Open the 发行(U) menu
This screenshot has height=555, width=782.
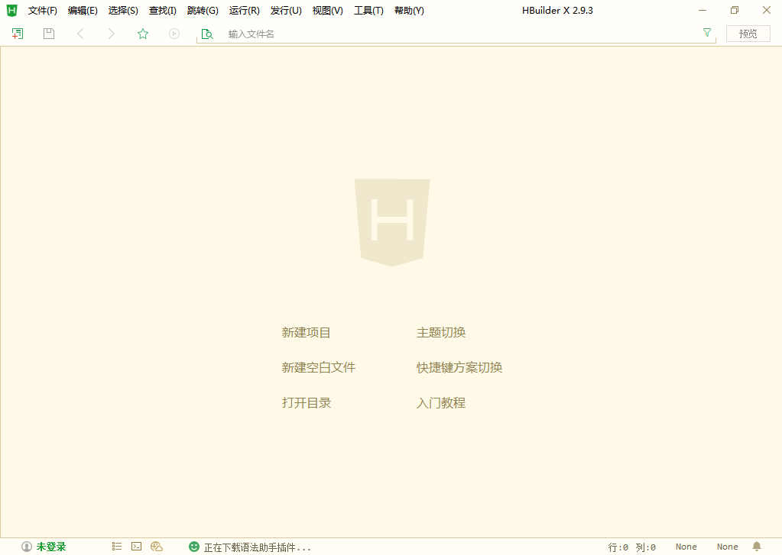[286, 11]
